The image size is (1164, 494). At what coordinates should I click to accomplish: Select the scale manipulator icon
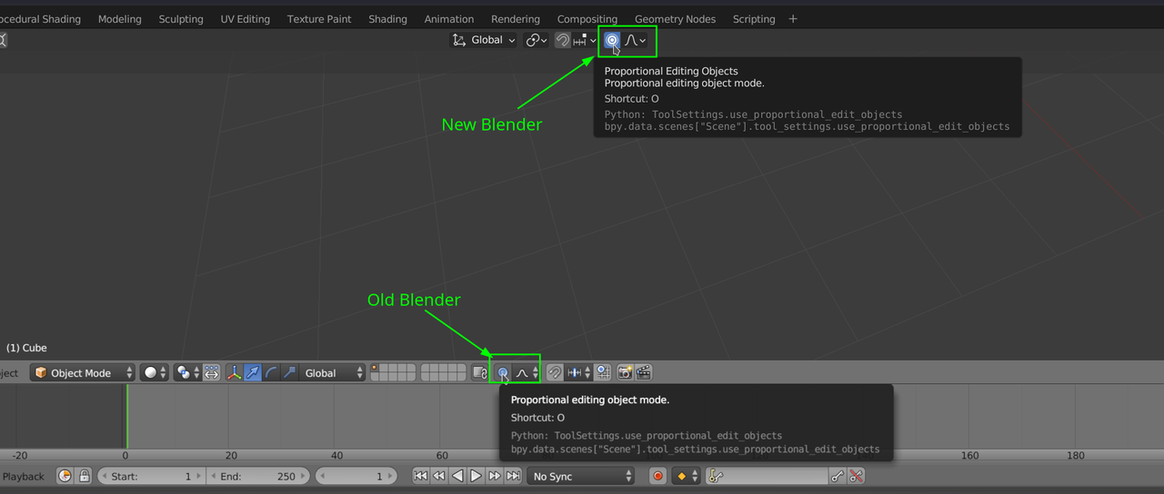pos(289,373)
